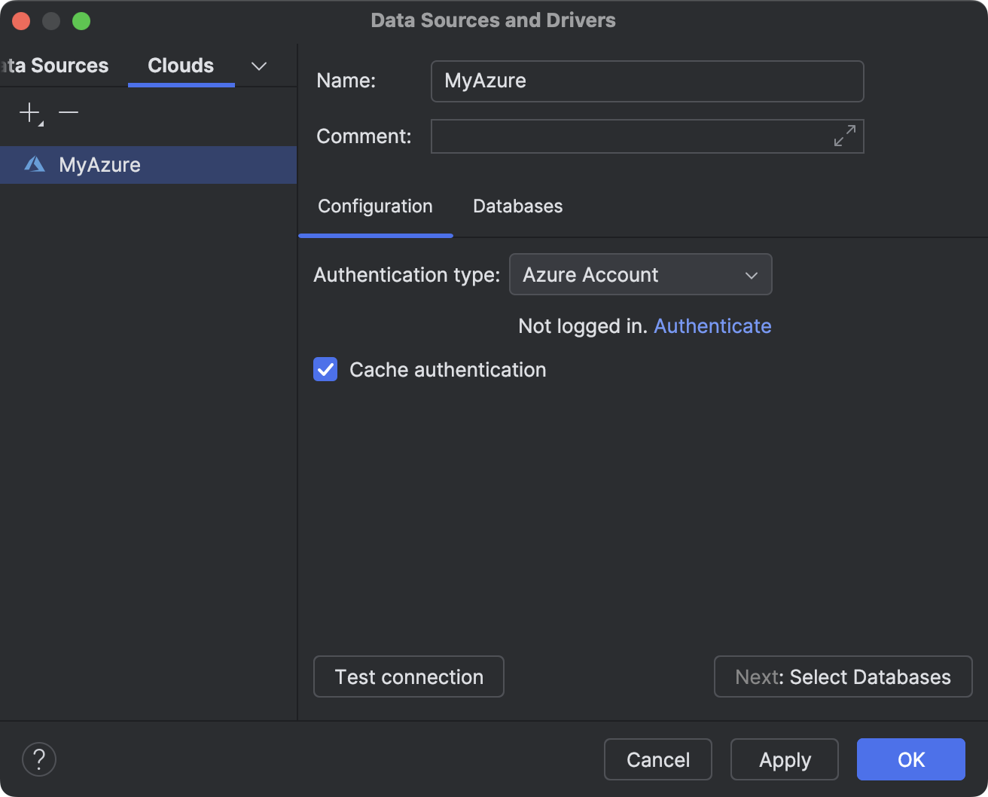Click the chevron inside the Azure Account box
This screenshot has width=988, height=797.
tap(750, 274)
